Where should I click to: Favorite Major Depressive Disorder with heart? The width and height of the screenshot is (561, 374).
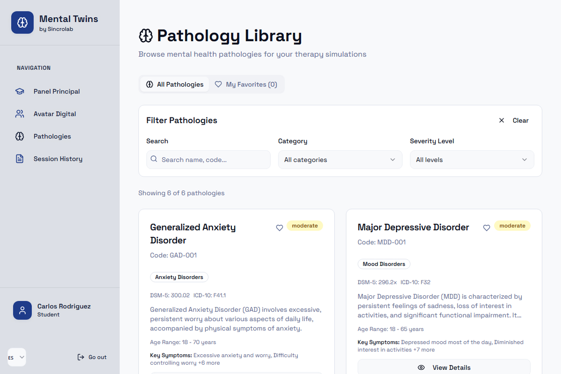pyautogui.click(x=487, y=228)
